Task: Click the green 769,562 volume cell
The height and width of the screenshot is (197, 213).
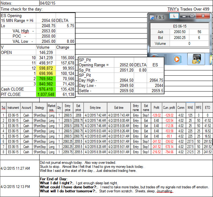Action: click(46, 79)
